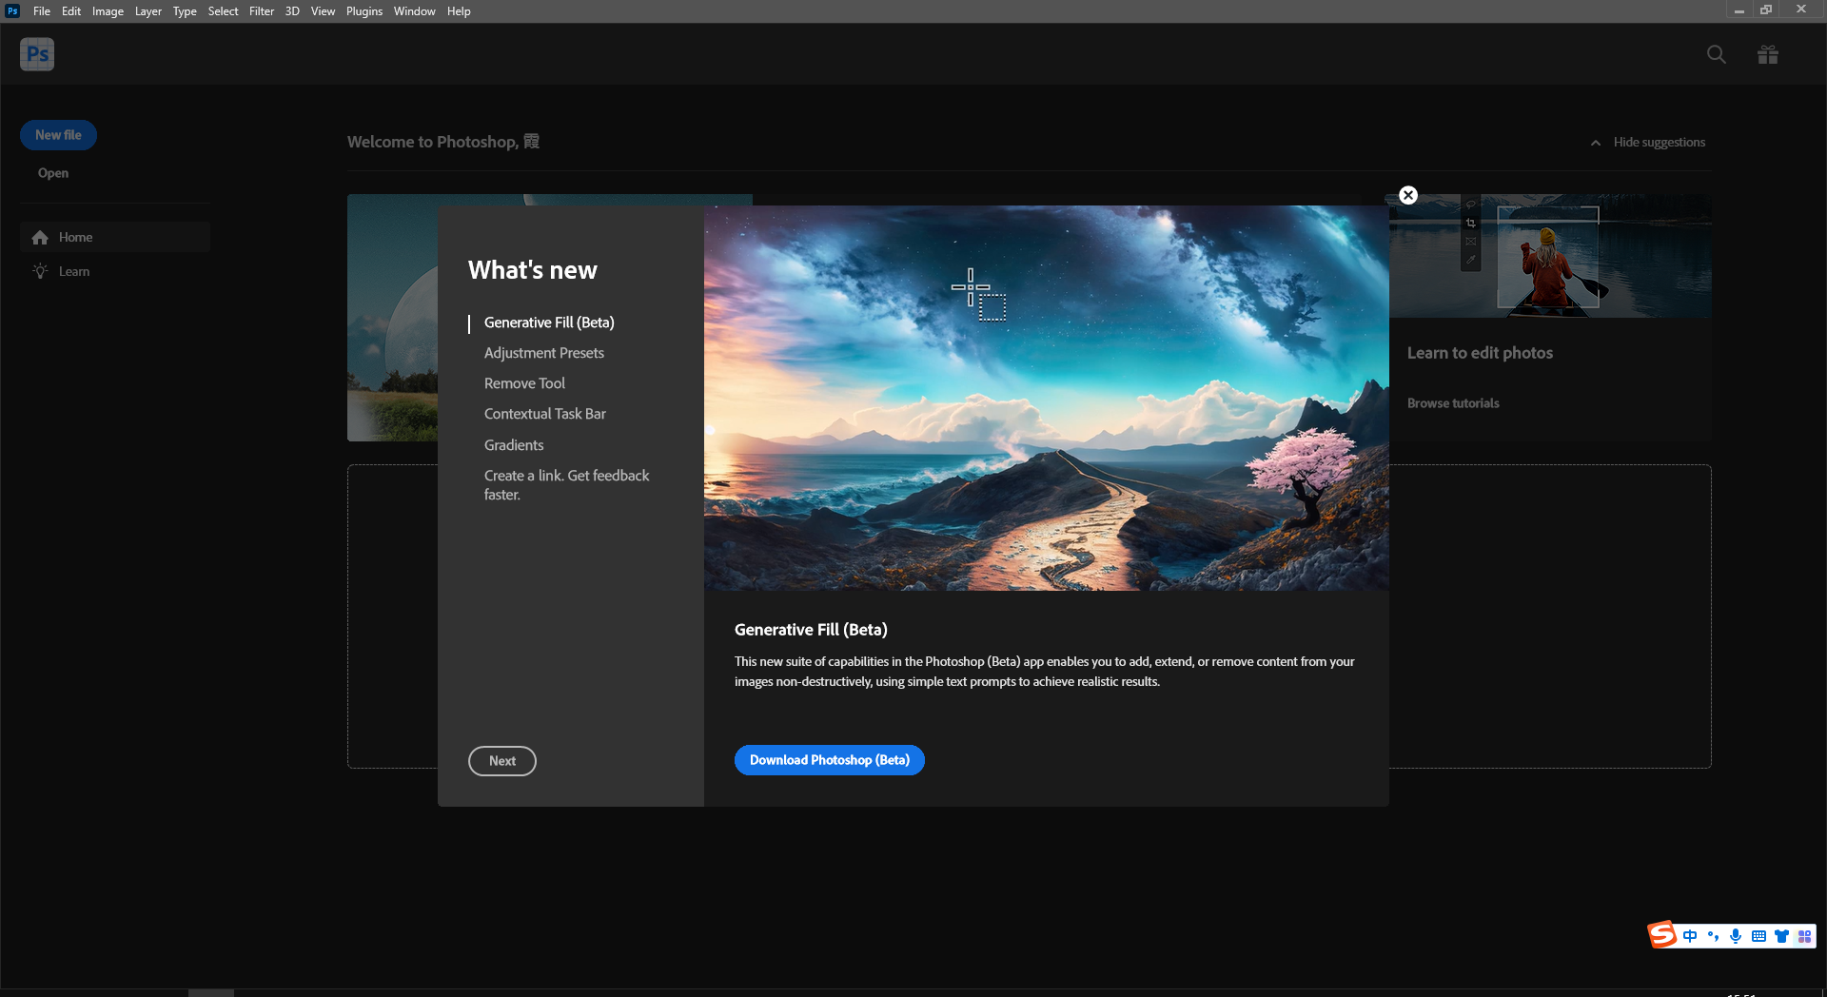Select the highlighted Crop tool icon

[x=1471, y=224]
